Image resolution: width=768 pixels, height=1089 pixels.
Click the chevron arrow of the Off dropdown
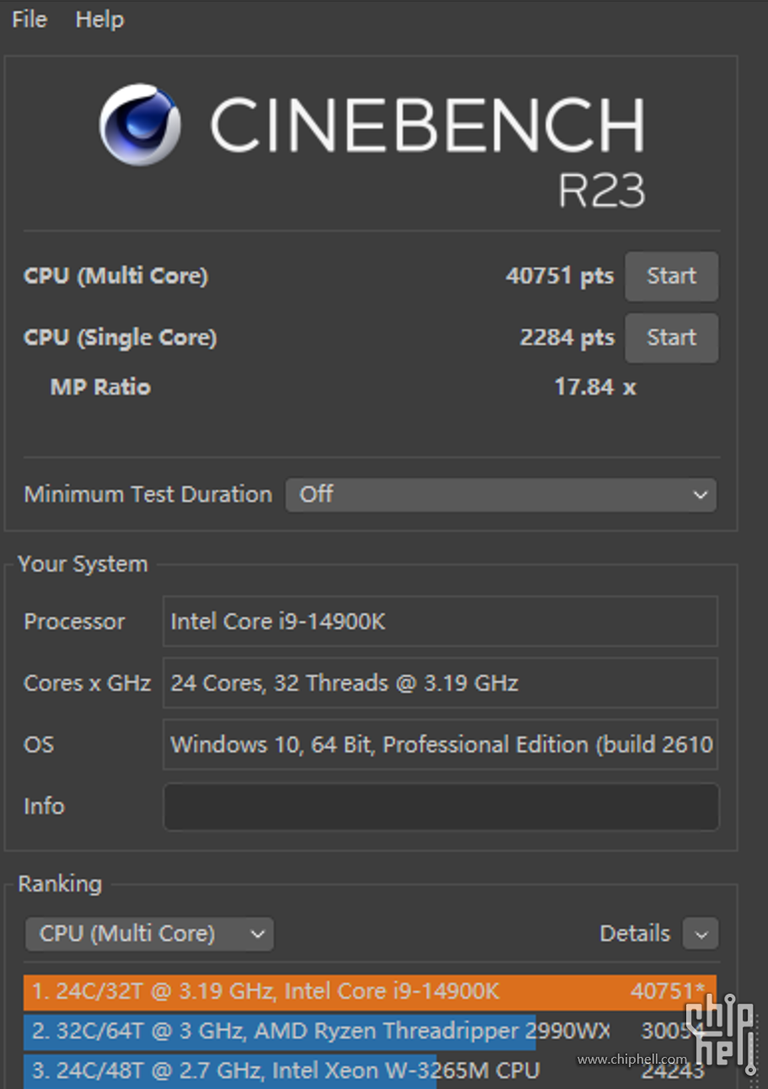[x=700, y=495]
